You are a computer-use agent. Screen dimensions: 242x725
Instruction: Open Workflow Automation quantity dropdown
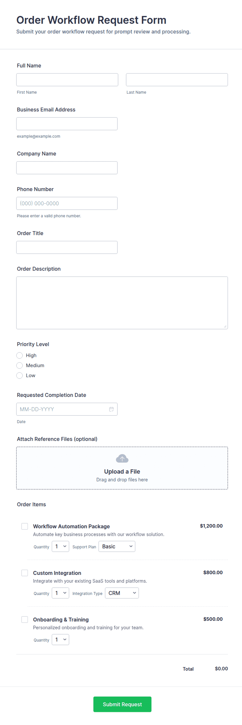pos(60,546)
